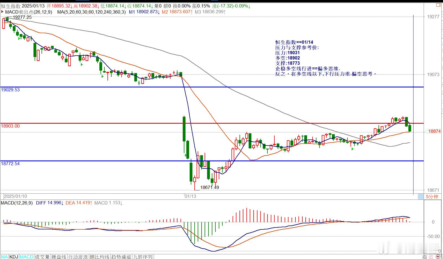Viewport: 443px width, 259px height.
Task: Click the 支撑:18773 annotation line
Action: point(287,63)
